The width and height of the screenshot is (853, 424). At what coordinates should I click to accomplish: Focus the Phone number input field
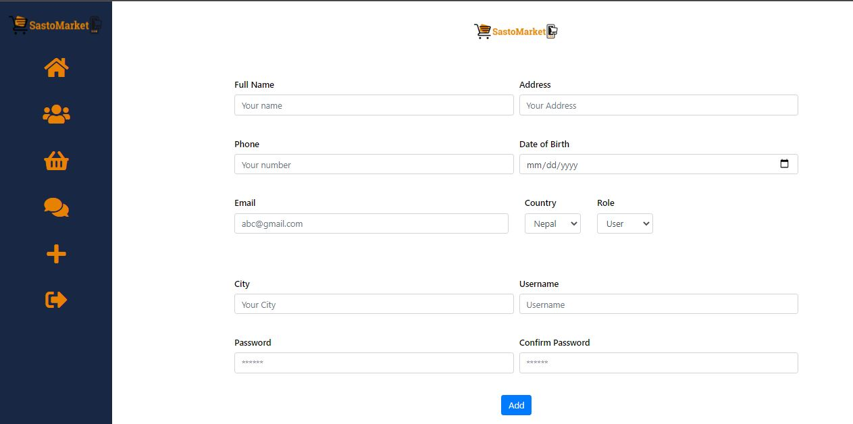click(x=374, y=164)
